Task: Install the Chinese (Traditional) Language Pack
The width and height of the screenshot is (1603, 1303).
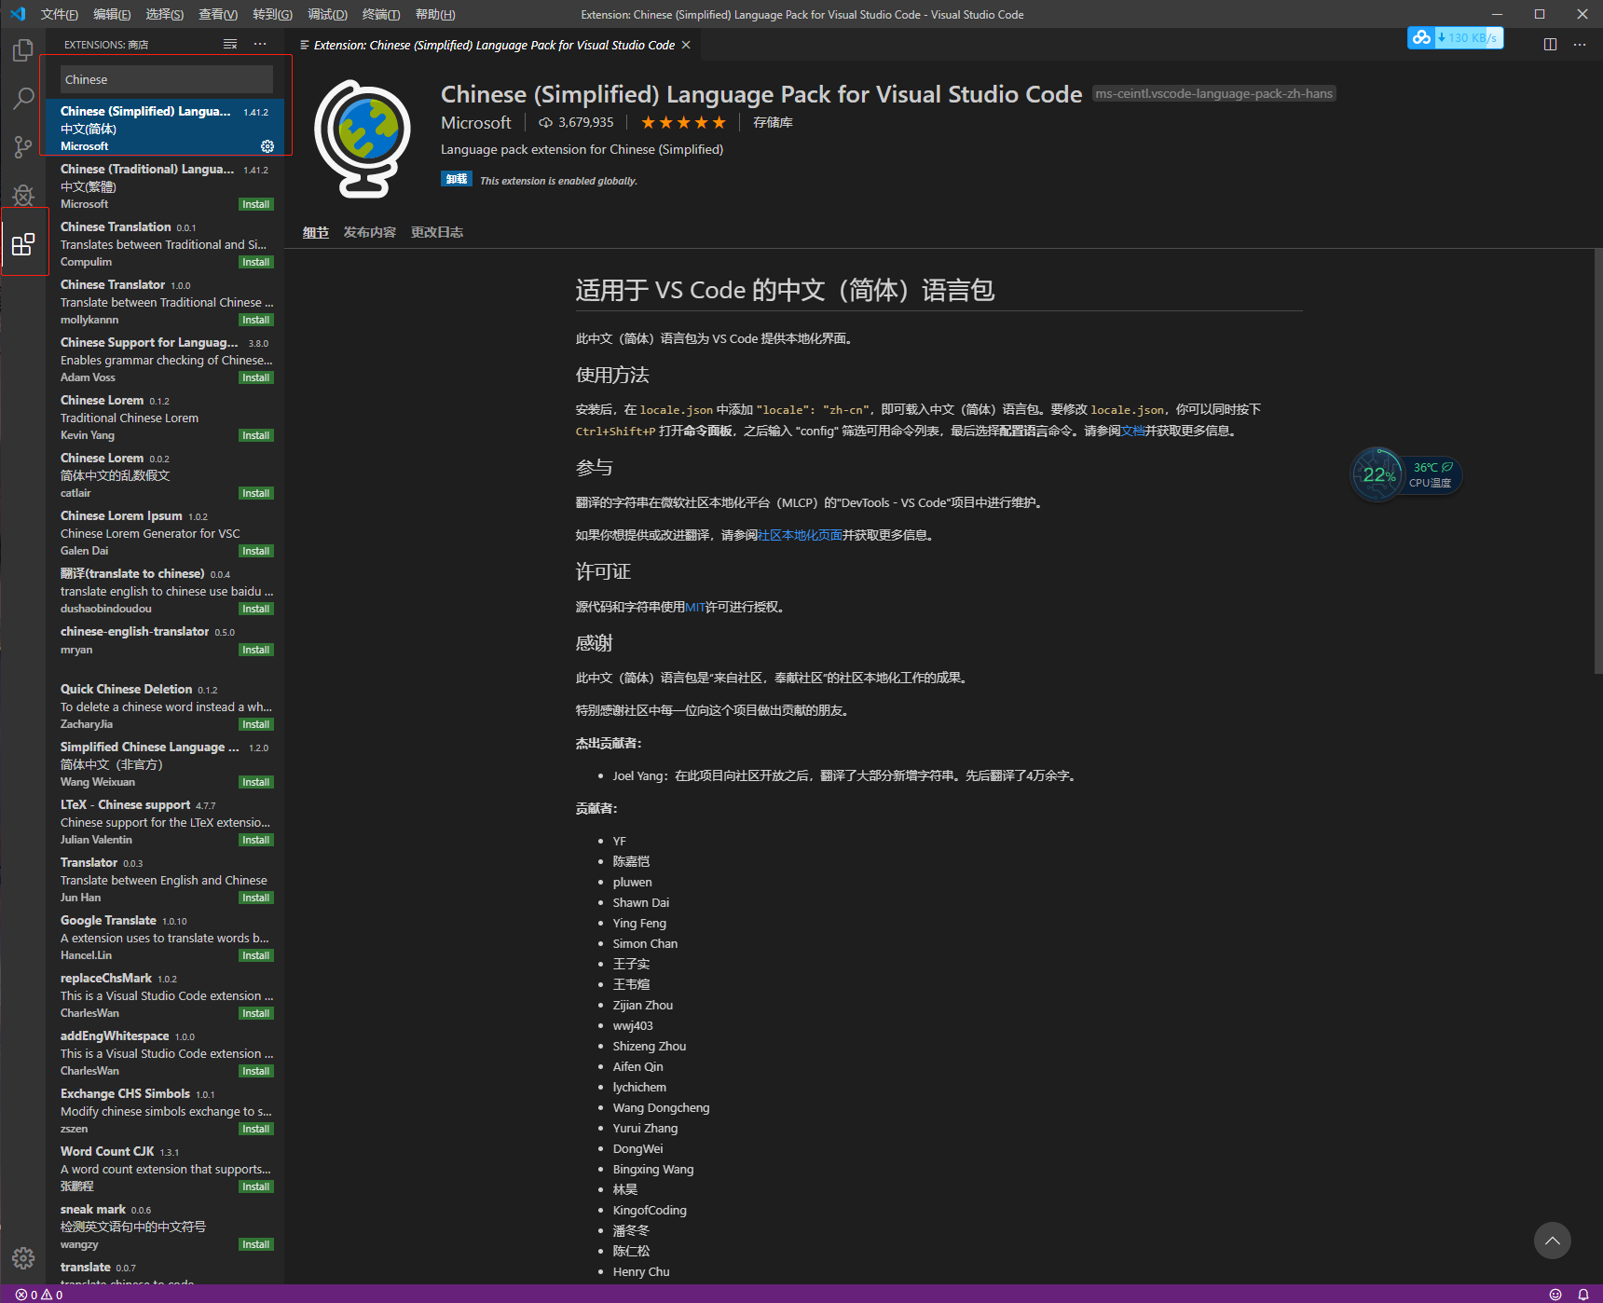Action: [x=255, y=203]
